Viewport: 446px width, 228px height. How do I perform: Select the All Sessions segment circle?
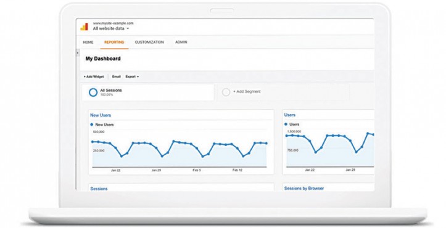(93, 92)
